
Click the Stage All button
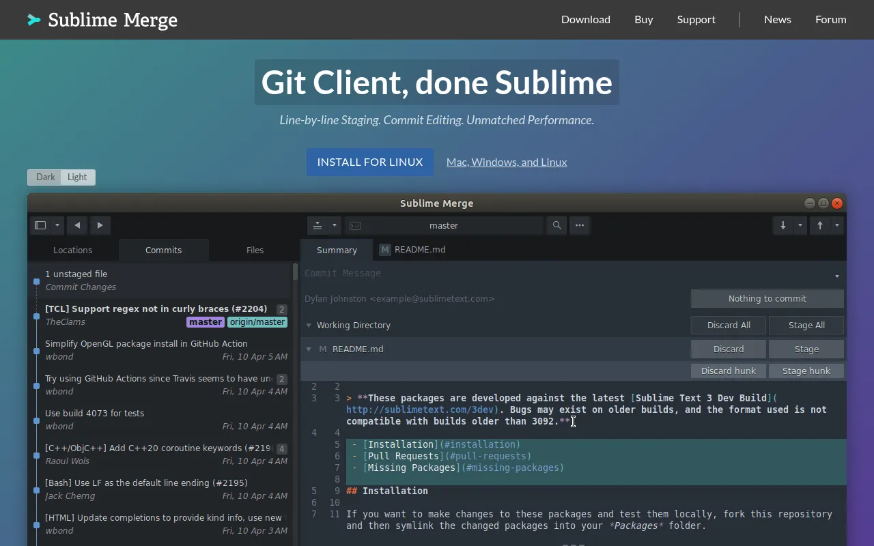click(x=806, y=325)
